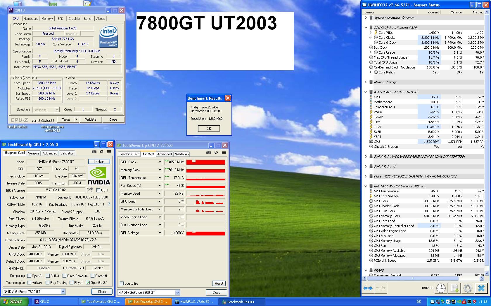The height and width of the screenshot is (306, 491).
Task: Toggle the UEFI checkbox
Action: 98,190
